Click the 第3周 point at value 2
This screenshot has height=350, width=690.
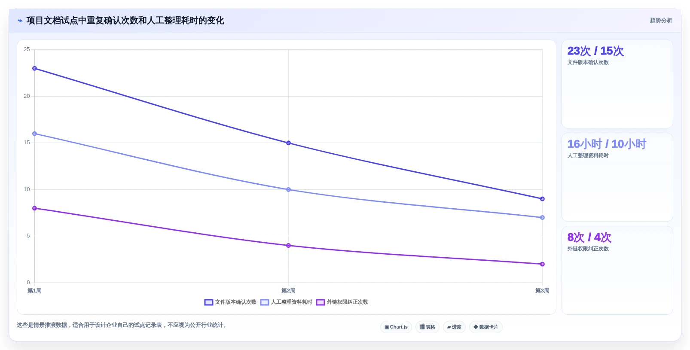(542, 264)
